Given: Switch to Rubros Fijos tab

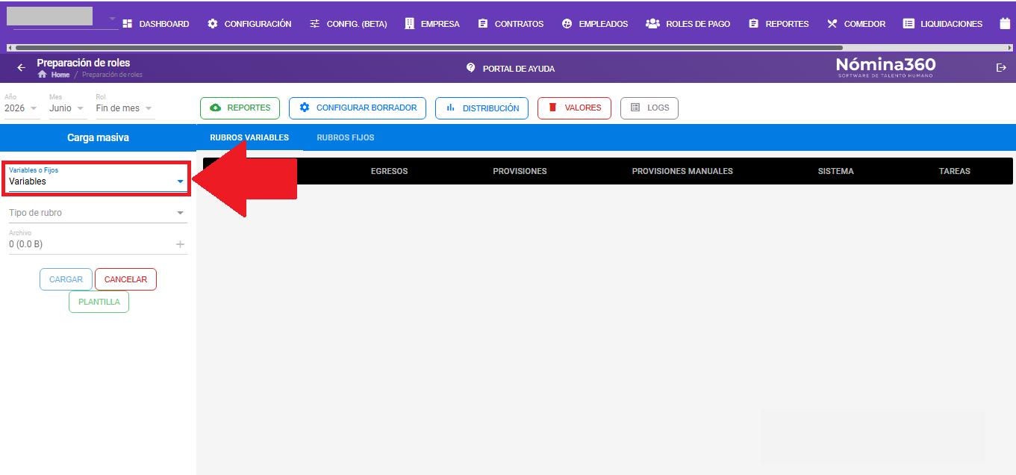Looking at the screenshot, I should click(x=346, y=137).
